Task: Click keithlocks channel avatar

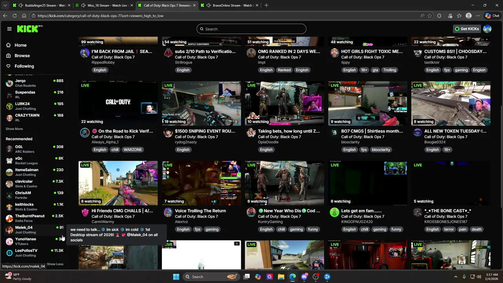Action: pos(9,207)
